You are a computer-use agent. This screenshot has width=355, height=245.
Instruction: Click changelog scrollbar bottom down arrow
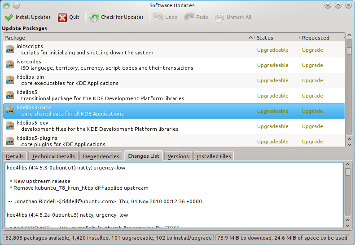(347, 226)
